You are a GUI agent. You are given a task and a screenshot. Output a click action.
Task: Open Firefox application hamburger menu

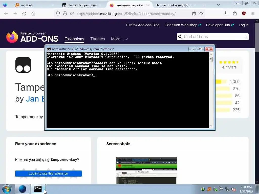pos(253,14)
